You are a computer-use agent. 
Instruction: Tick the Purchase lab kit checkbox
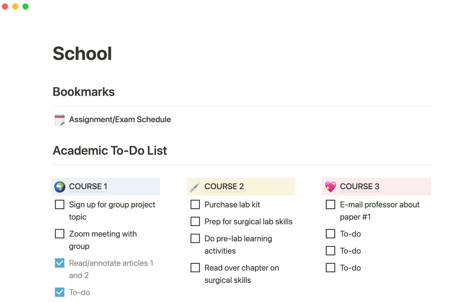195,205
